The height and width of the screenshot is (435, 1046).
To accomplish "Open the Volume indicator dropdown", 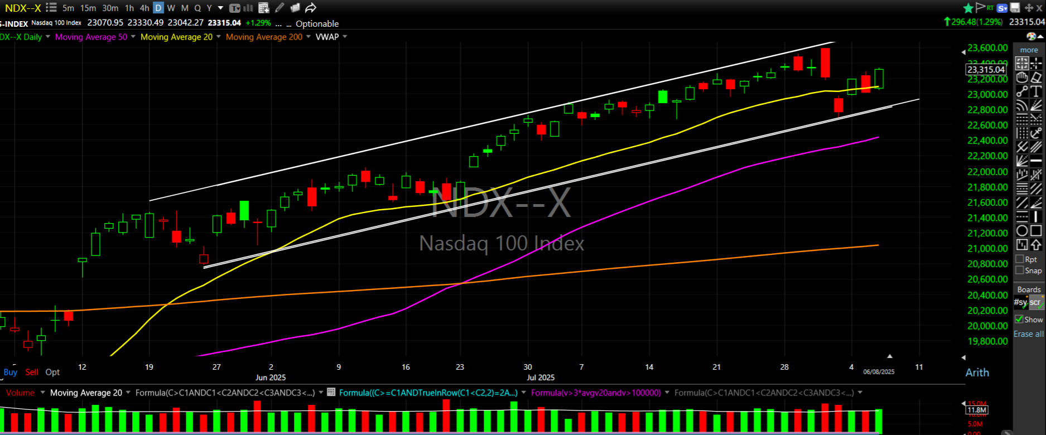I will (x=42, y=393).
